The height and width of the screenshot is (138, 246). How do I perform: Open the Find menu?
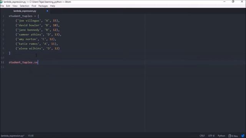click(x=34, y=6)
